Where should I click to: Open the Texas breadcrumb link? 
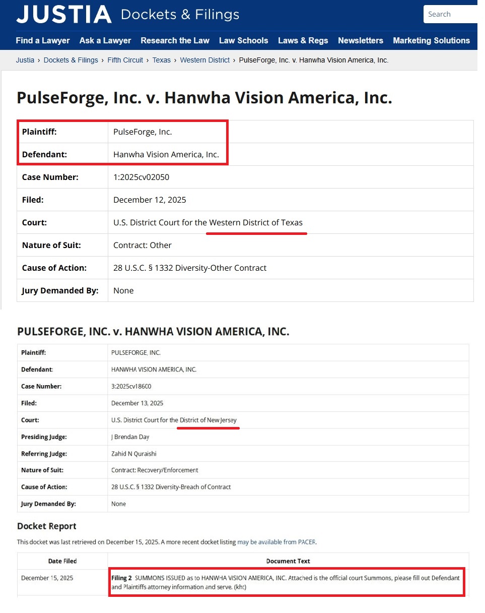[161, 60]
